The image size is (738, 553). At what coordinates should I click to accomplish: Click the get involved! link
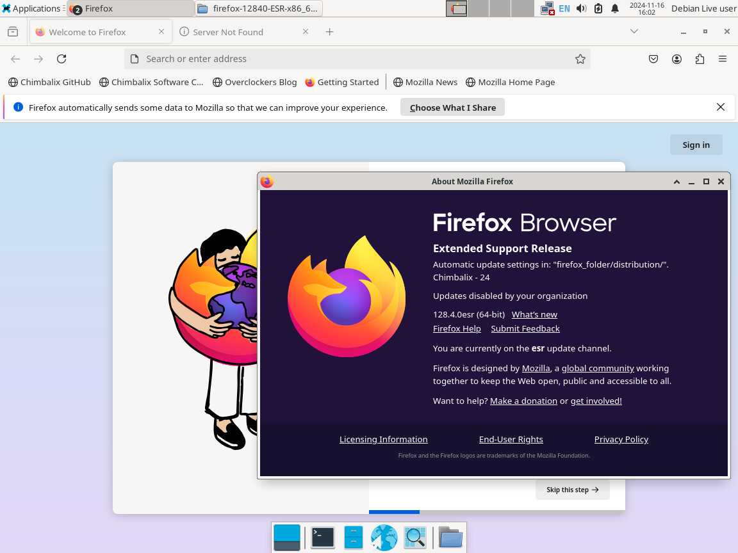coord(596,401)
